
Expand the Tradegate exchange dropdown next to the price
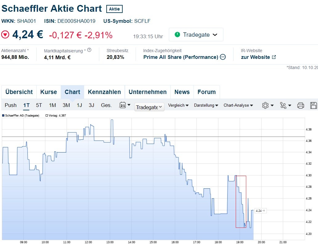[196, 35]
